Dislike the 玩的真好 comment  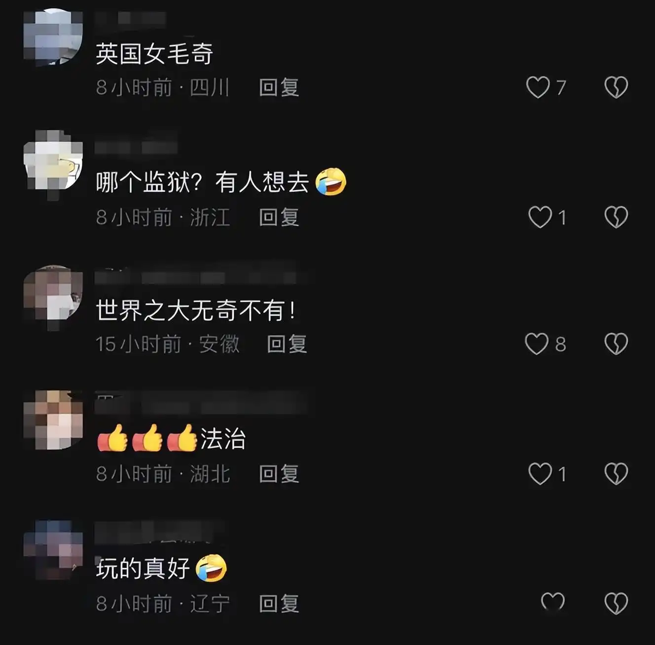point(616,603)
